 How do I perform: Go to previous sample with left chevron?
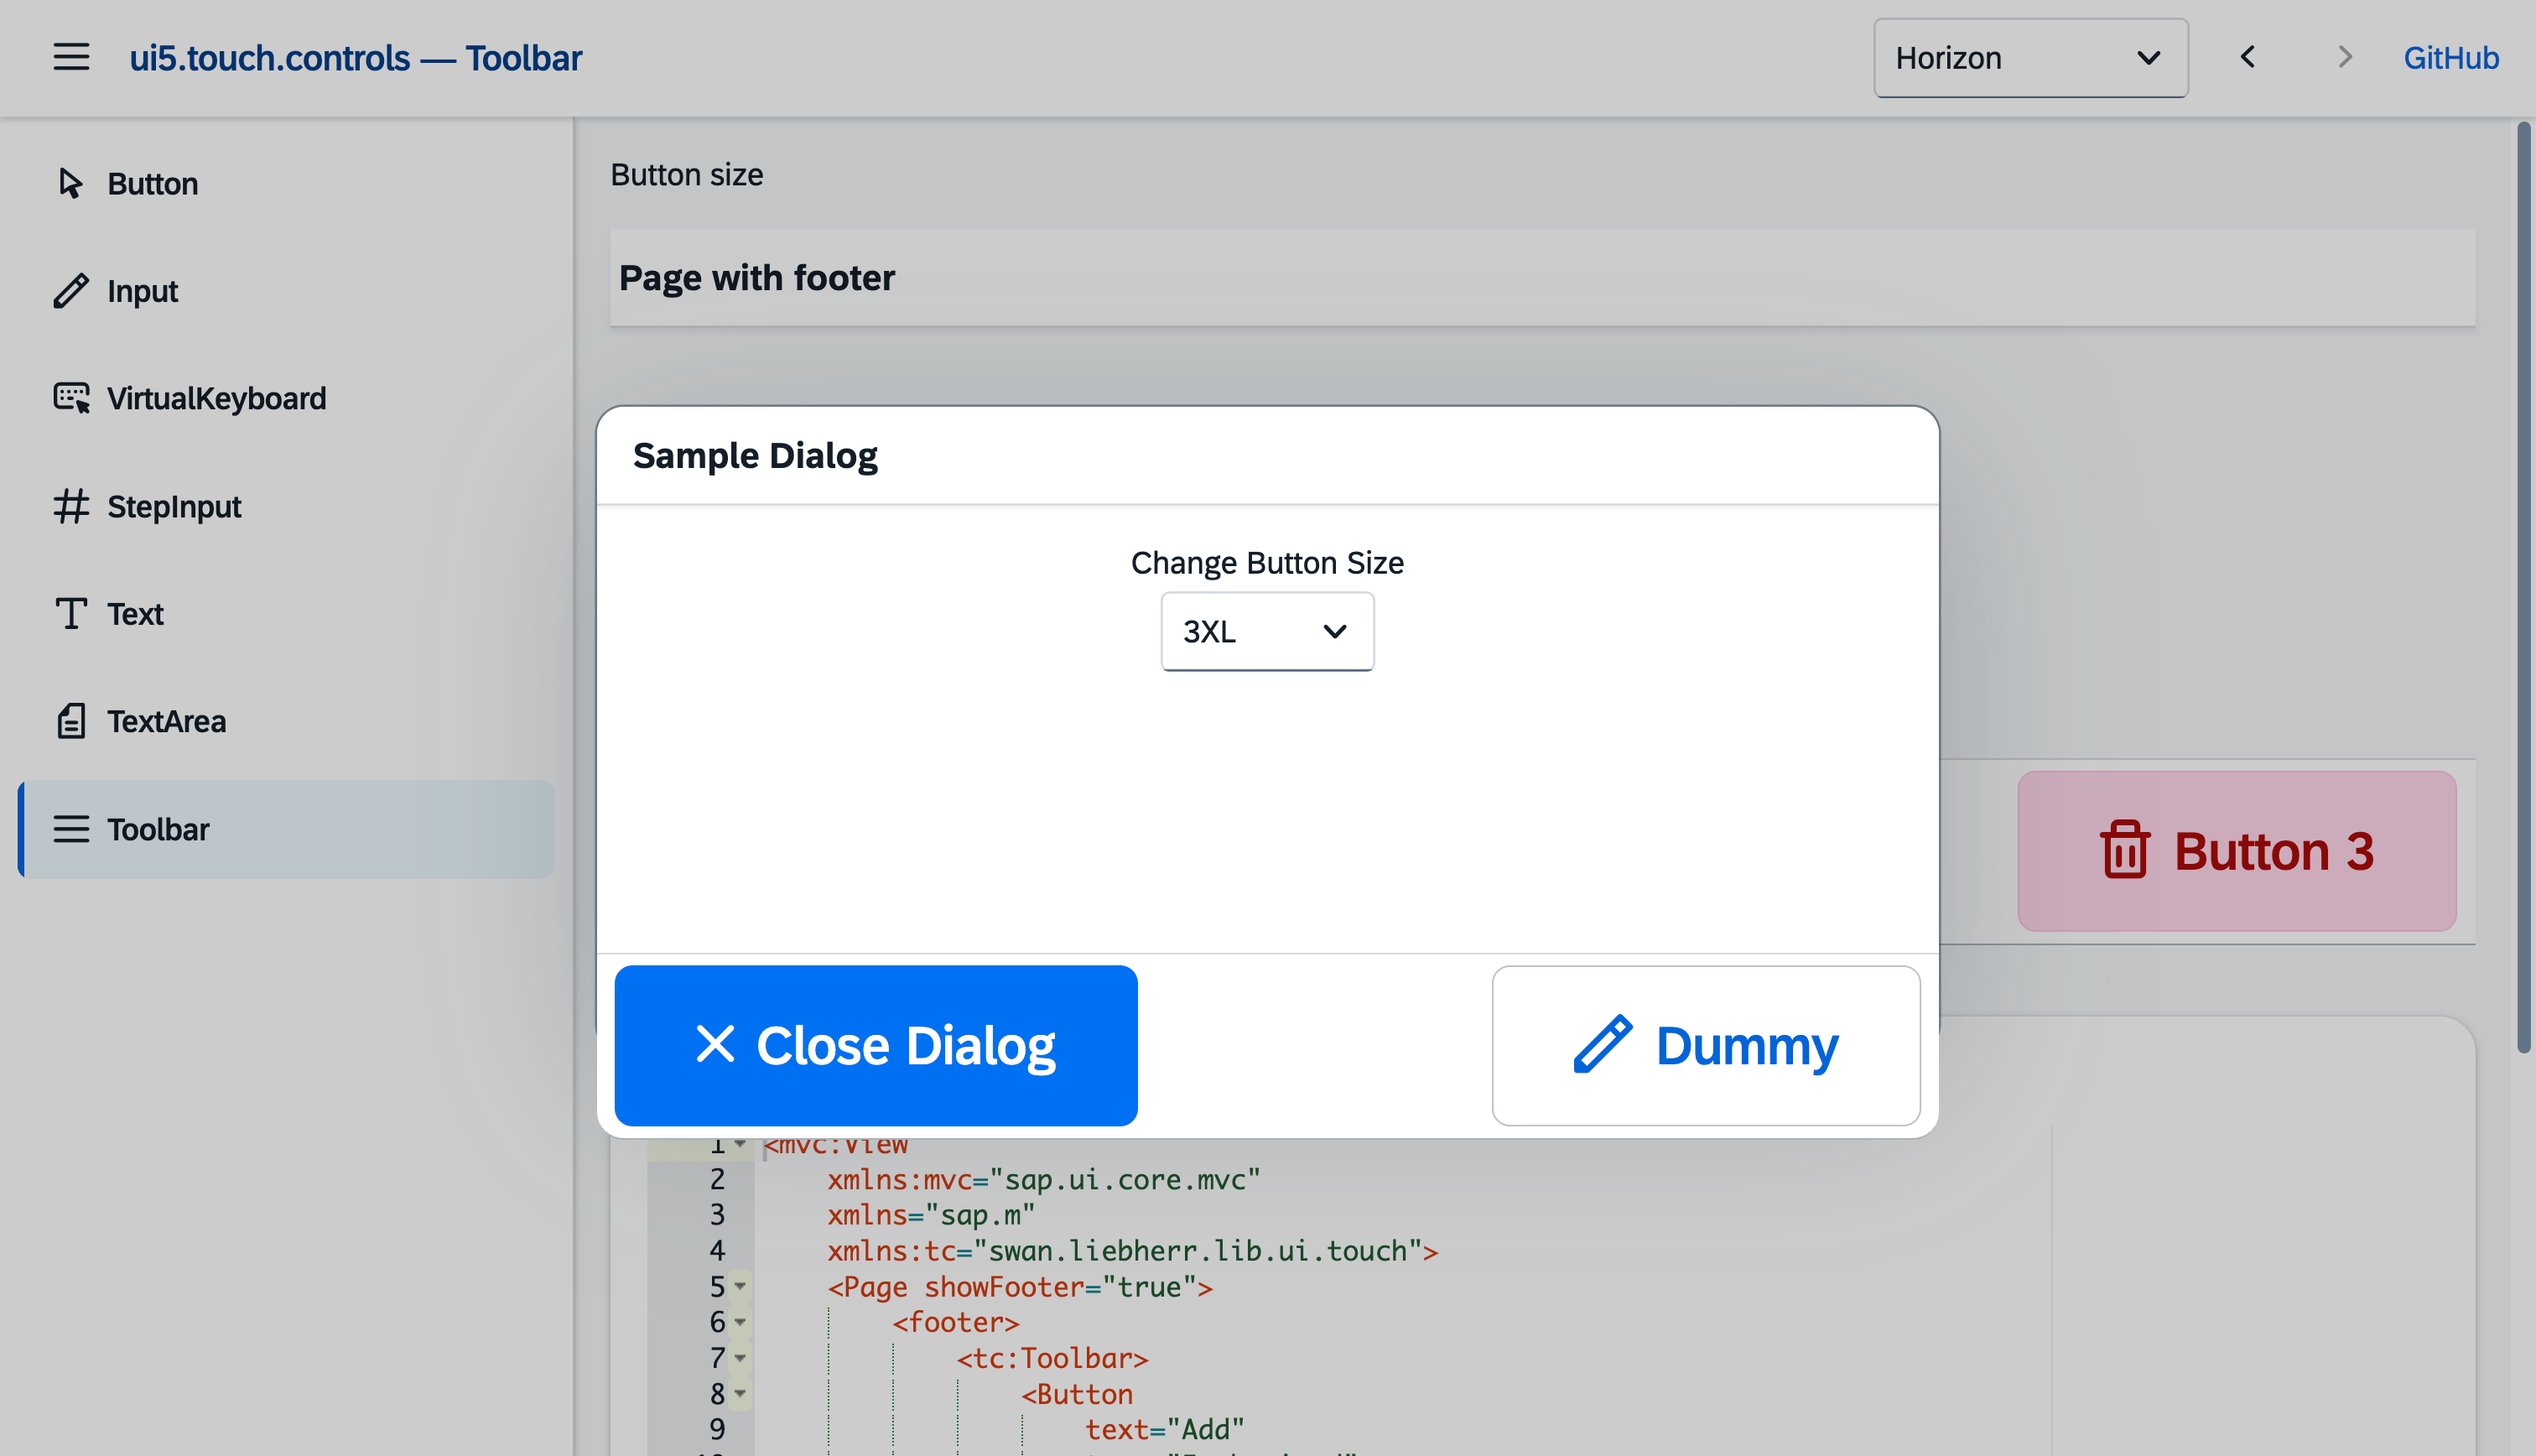coord(2248,57)
